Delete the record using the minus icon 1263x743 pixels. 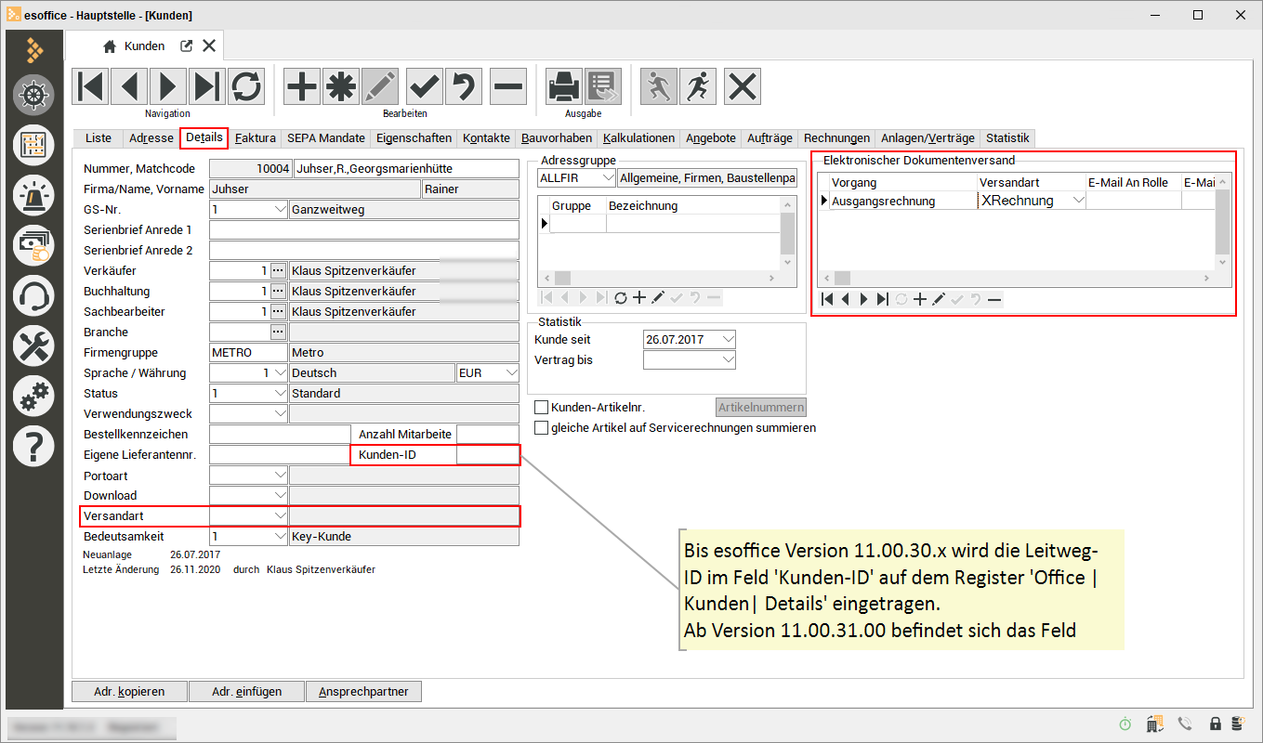point(507,86)
